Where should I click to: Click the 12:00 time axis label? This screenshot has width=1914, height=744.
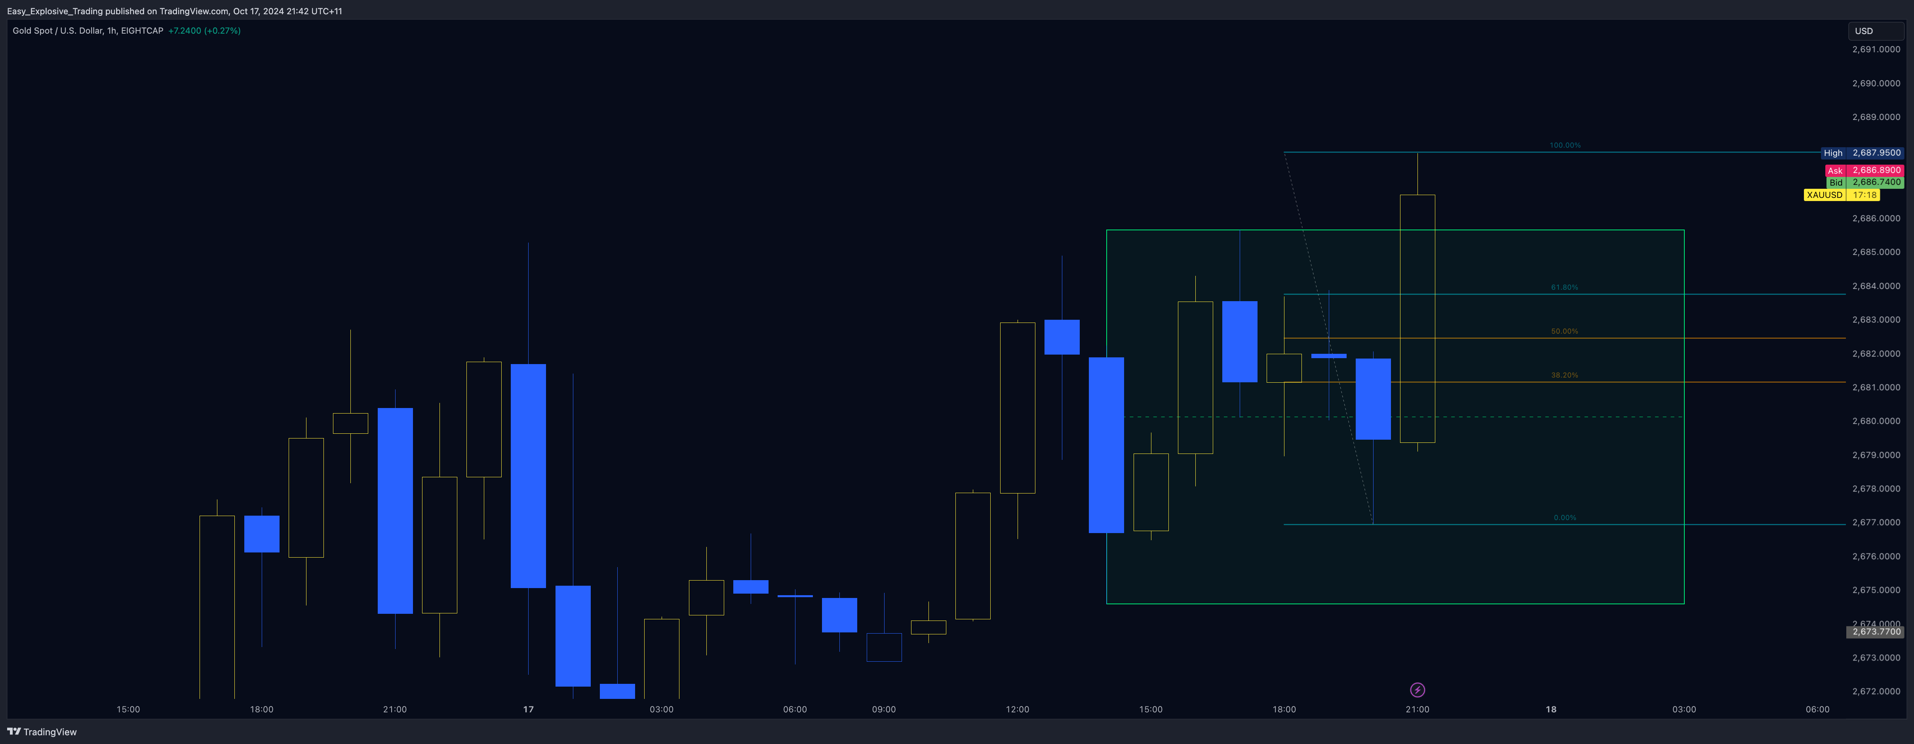(x=1017, y=709)
